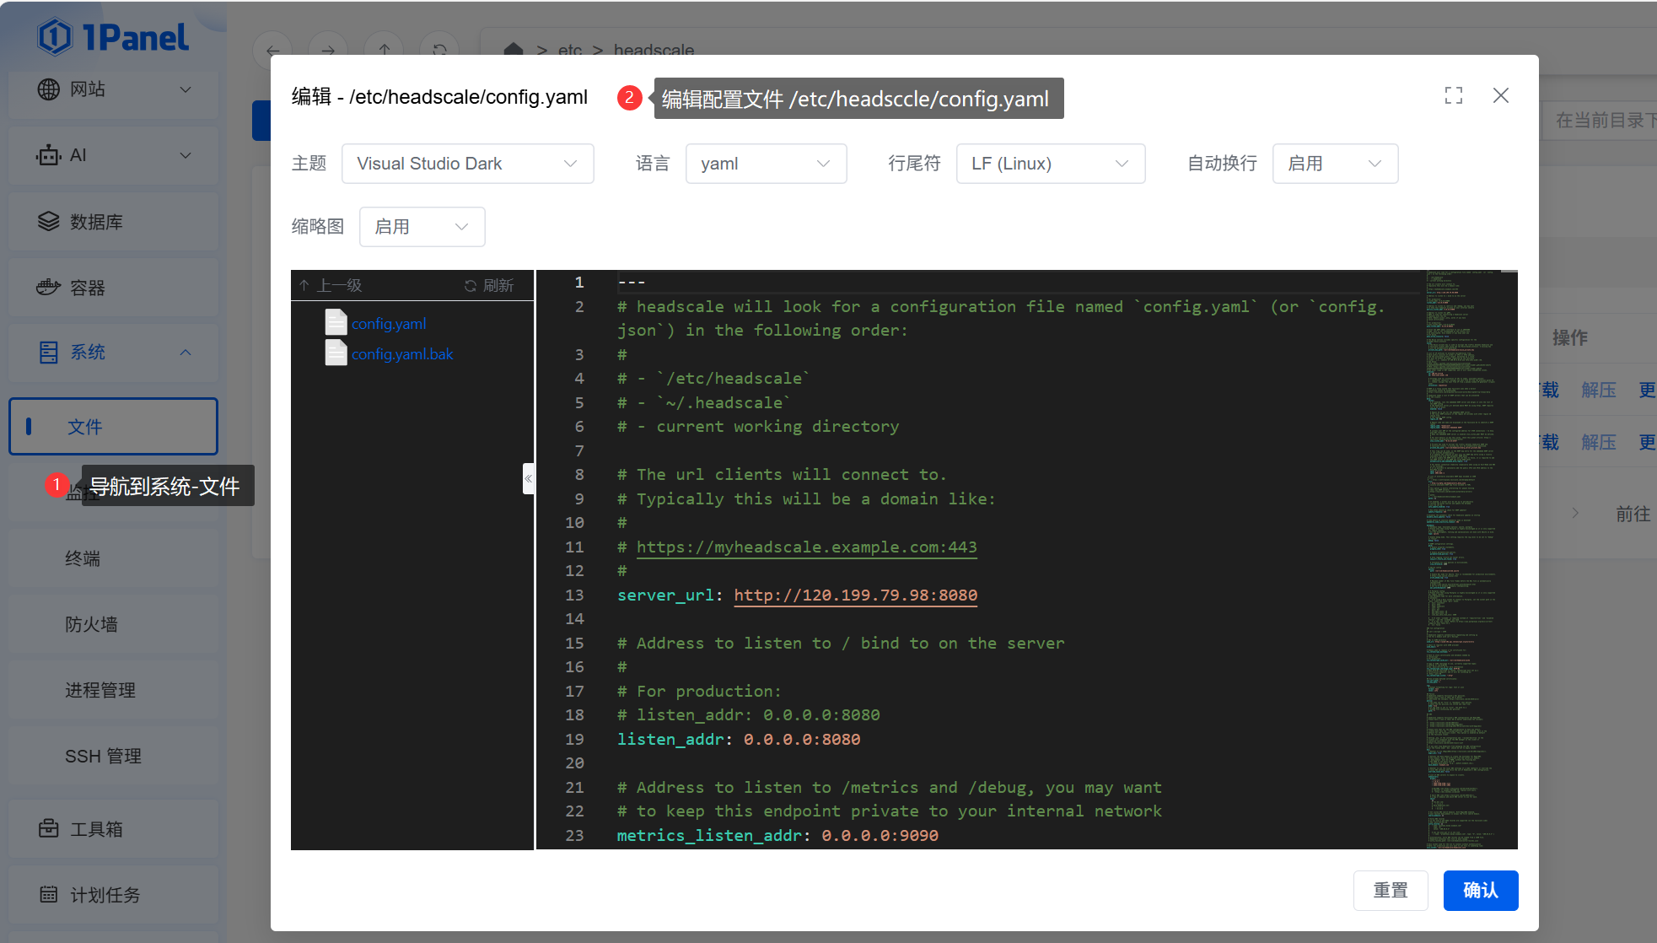The height and width of the screenshot is (943, 1657).
Task: Click the 在当前目录 search field
Action: [x=1600, y=120]
